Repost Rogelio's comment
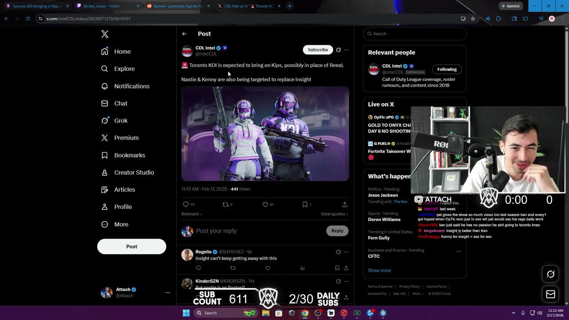Image resolution: width=569 pixels, height=320 pixels. [233, 268]
